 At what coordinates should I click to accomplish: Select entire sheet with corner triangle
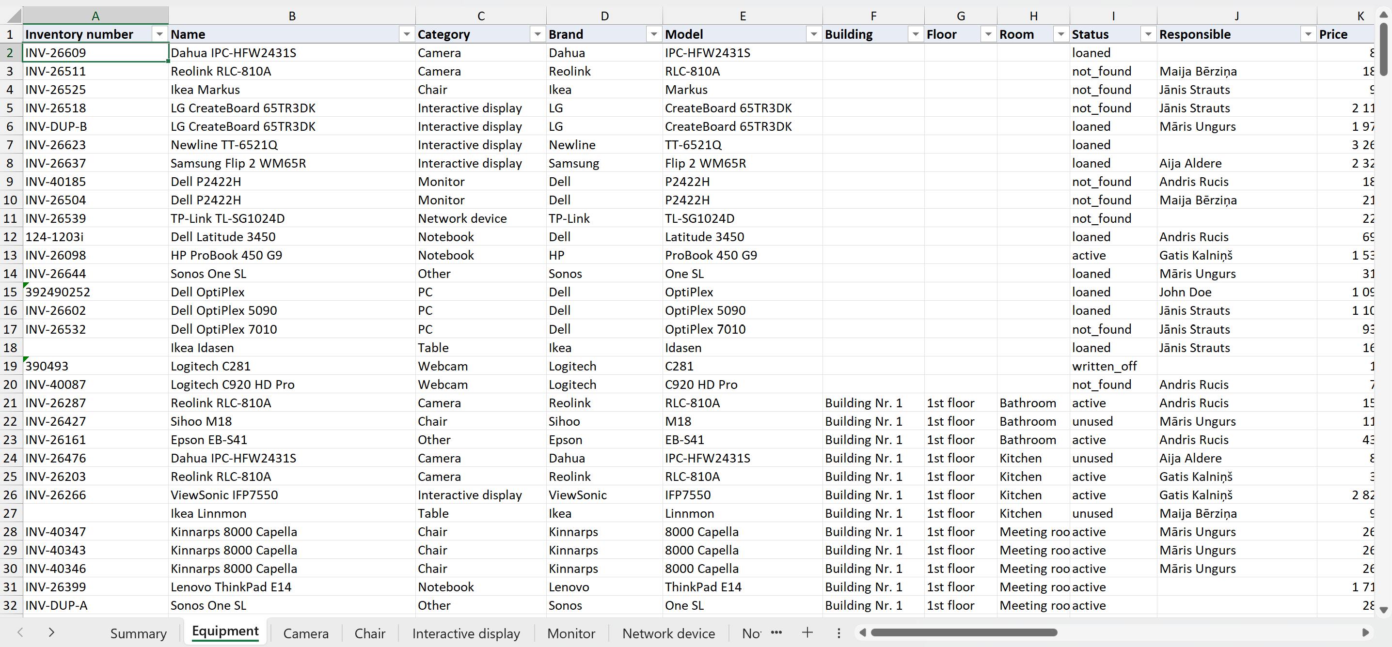pyautogui.click(x=12, y=15)
